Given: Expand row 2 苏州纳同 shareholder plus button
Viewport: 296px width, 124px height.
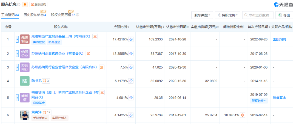Looking at the screenshot, I should 17,54.
